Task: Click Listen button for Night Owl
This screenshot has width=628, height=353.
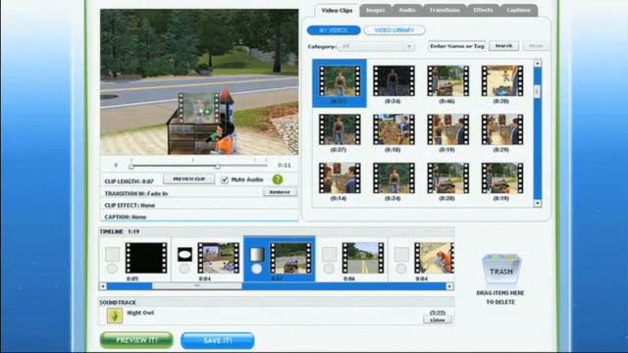Action: tap(438, 321)
